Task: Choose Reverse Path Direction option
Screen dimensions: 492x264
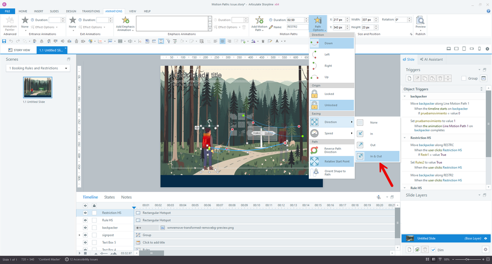Action: coord(331,149)
